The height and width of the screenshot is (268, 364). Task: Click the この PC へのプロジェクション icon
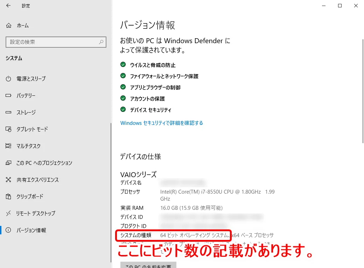coord(8,163)
